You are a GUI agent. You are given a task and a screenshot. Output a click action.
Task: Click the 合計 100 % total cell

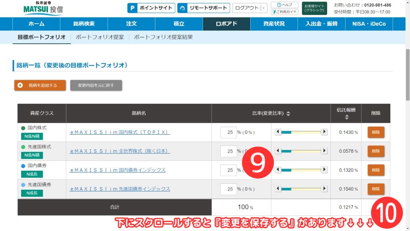[x=241, y=207]
